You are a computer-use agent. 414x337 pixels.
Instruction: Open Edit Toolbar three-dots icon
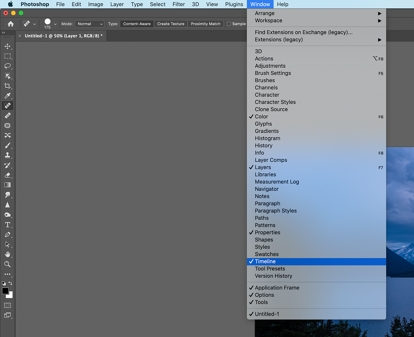tap(8, 274)
